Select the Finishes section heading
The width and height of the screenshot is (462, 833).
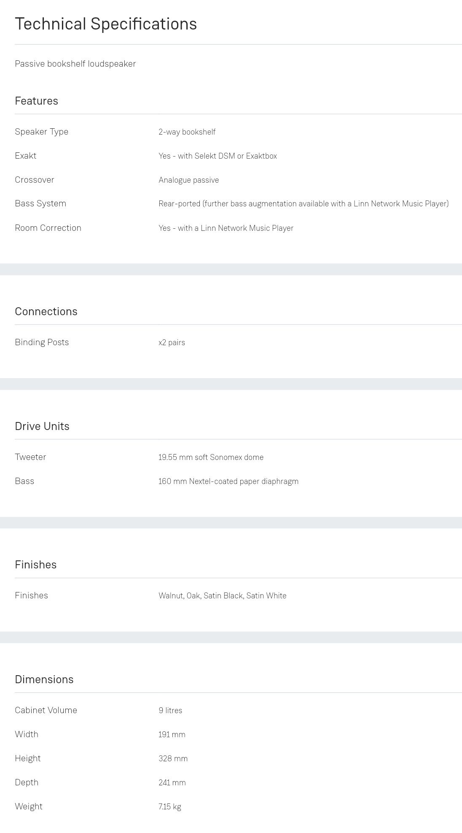pyautogui.click(x=35, y=565)
